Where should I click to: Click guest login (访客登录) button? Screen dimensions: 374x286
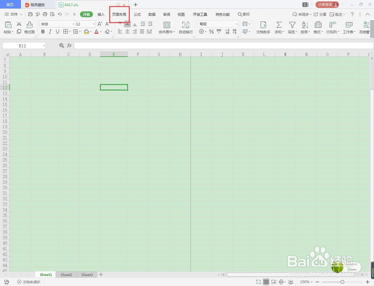[x=327, y=5]
